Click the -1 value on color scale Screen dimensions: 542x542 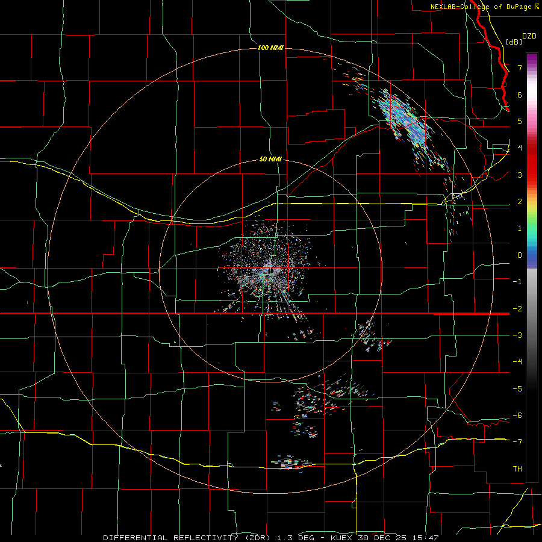tap(517, 281)
